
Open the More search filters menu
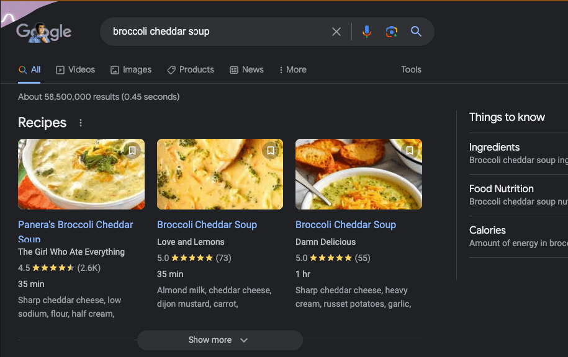pyautogui.click(x=293, y=70)
